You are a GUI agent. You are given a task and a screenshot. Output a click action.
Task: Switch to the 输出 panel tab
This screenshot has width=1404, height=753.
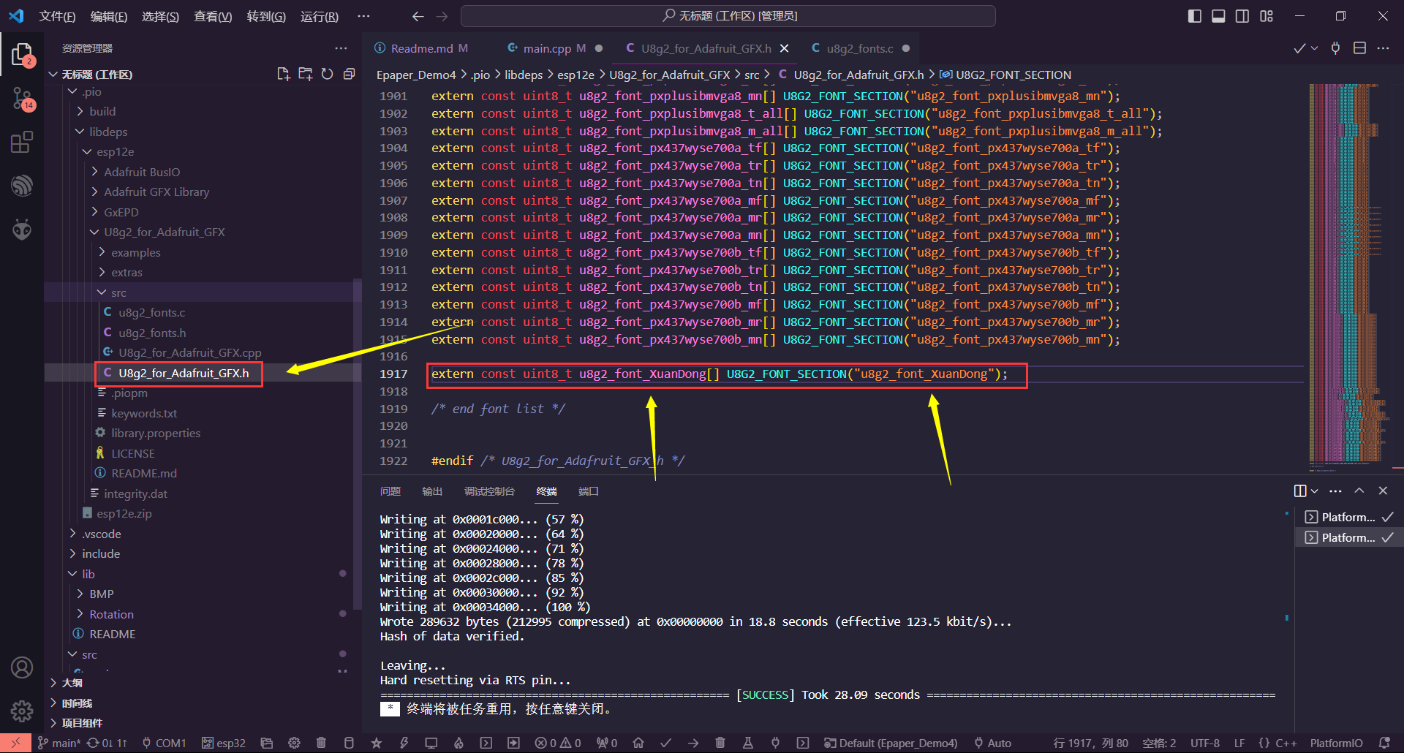(431, 491)
